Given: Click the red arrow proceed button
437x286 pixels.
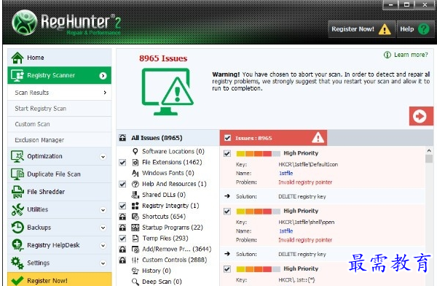Looking at the screenshot, I should [421, 116].
